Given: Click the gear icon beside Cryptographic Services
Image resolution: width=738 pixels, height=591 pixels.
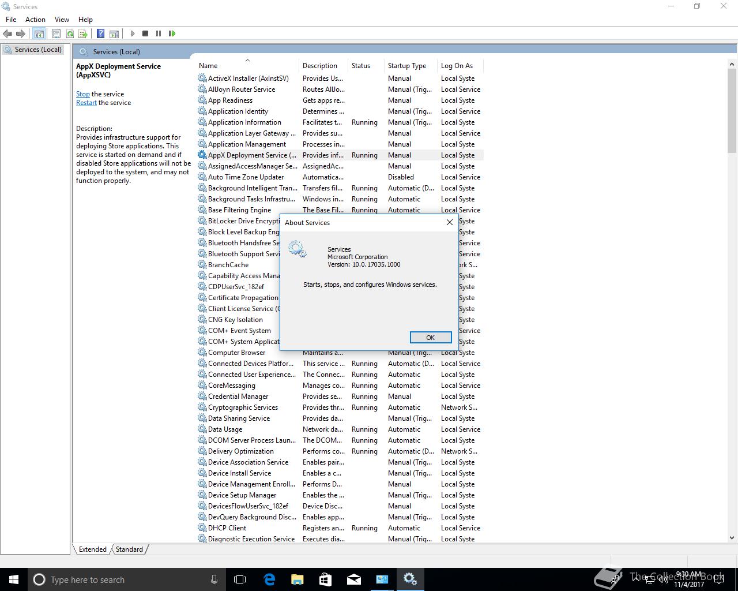Looking at the screenshot, I should [x=202, y=407].
